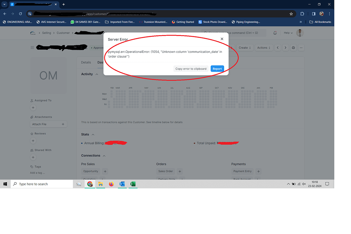
Task: Open the Actions dropdown
Action: (264, 48)
